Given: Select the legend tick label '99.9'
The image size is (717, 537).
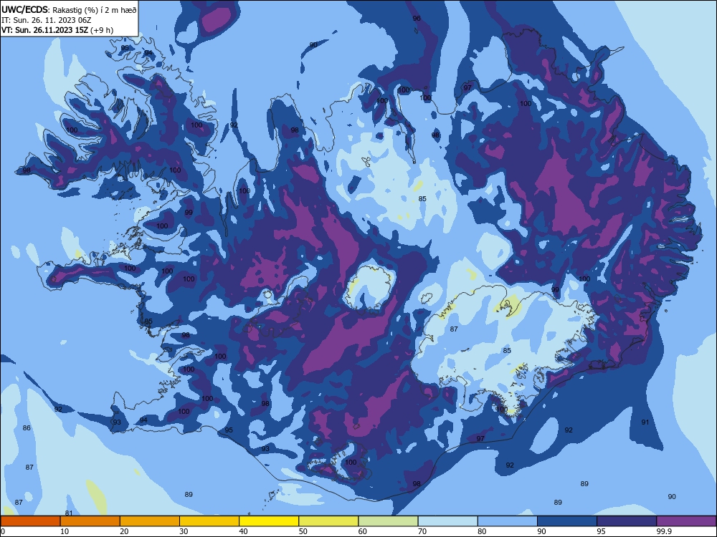Looking at the screenshot, I should [664, 531].
